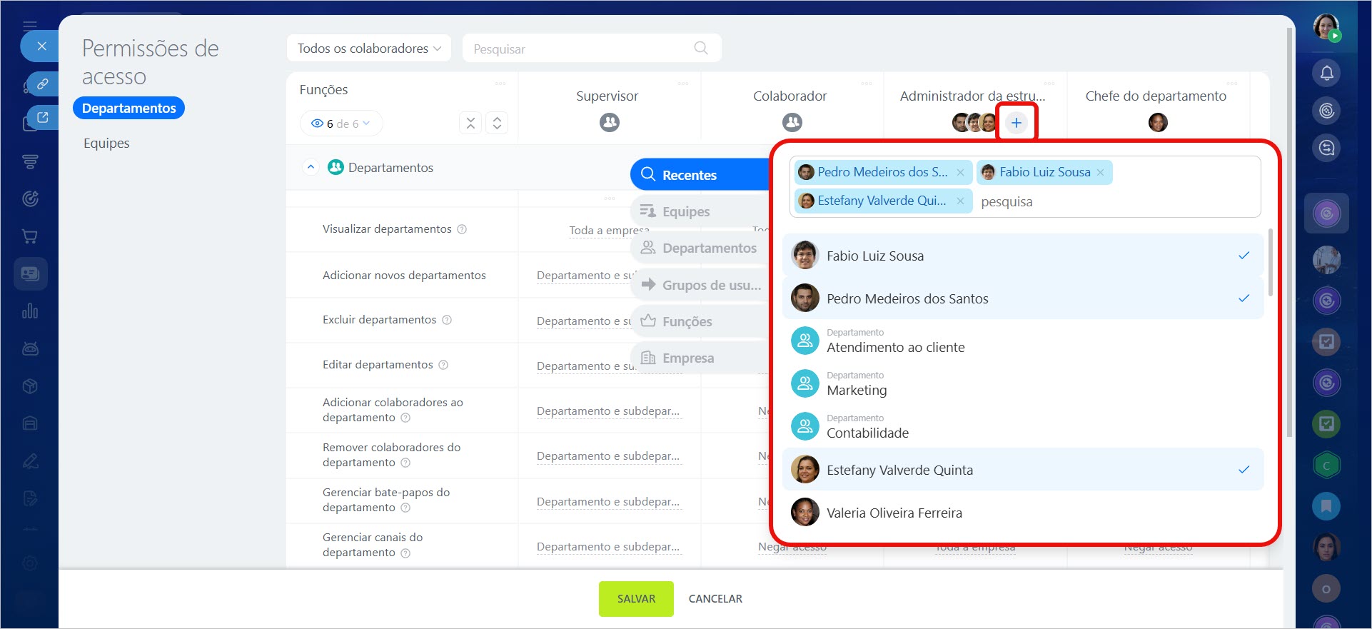Viewport: 1372px width, 629px height.
Task: Open the 6 de 6 visibility dropdown
Action: click(x=341, y=124)
